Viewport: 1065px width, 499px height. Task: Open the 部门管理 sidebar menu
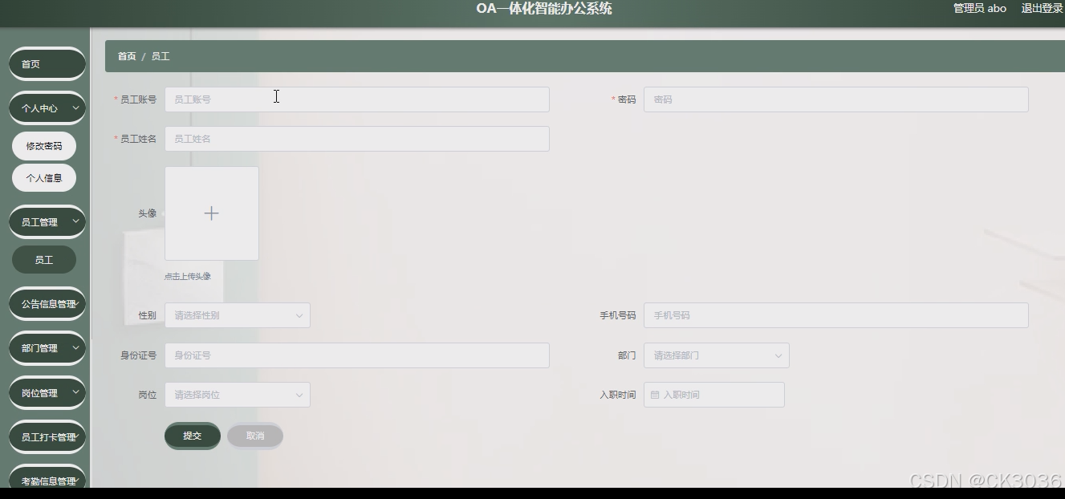[x=47, y=347]
